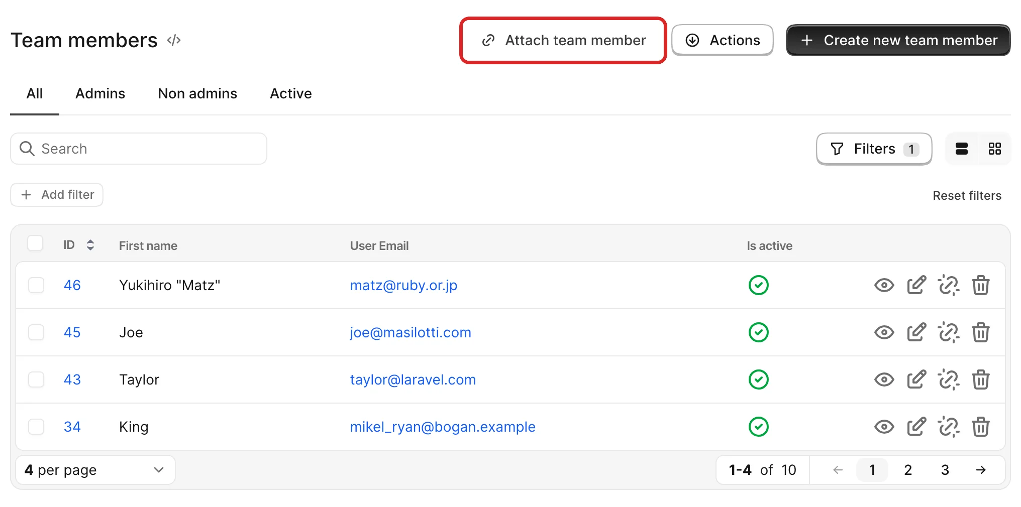Image resolution: width=1021 pixels, height=507 pixels.
Task: Open the Filters panel
Action: point(874,149)
